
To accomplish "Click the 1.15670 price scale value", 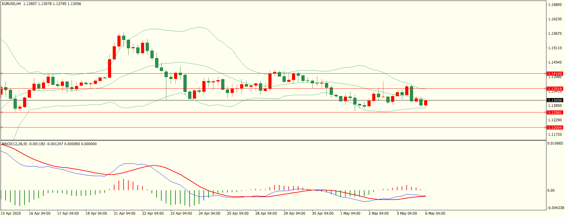I will 555,34.
